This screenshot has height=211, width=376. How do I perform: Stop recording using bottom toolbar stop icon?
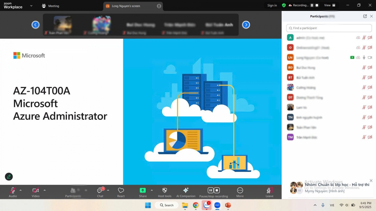pos(217,190)
